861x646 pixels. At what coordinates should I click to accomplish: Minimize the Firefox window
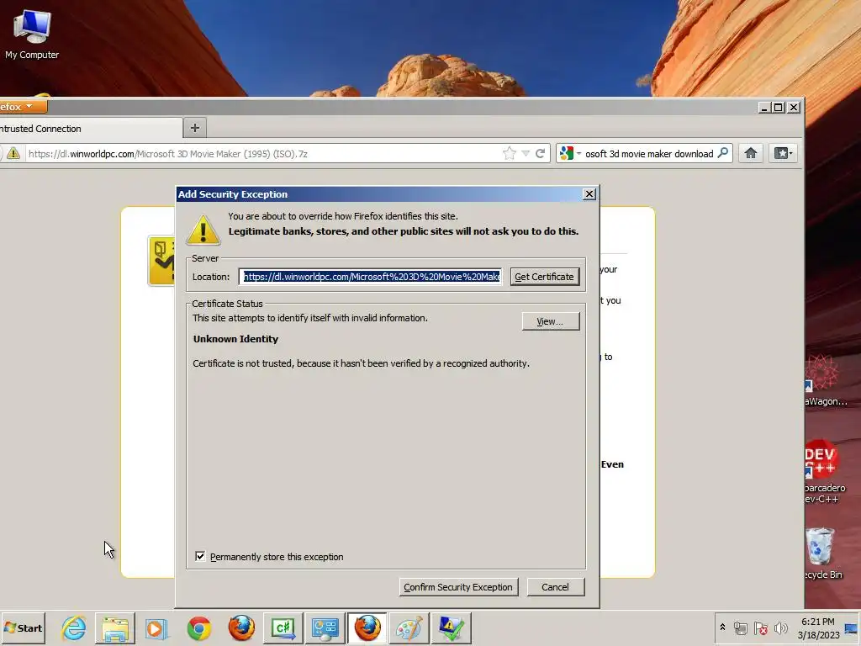click(x=764, y=107)
